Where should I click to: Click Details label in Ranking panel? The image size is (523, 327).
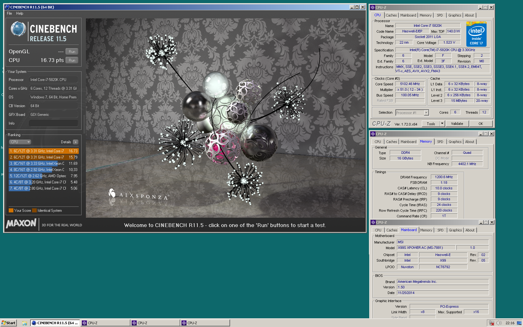click(66, 142)
